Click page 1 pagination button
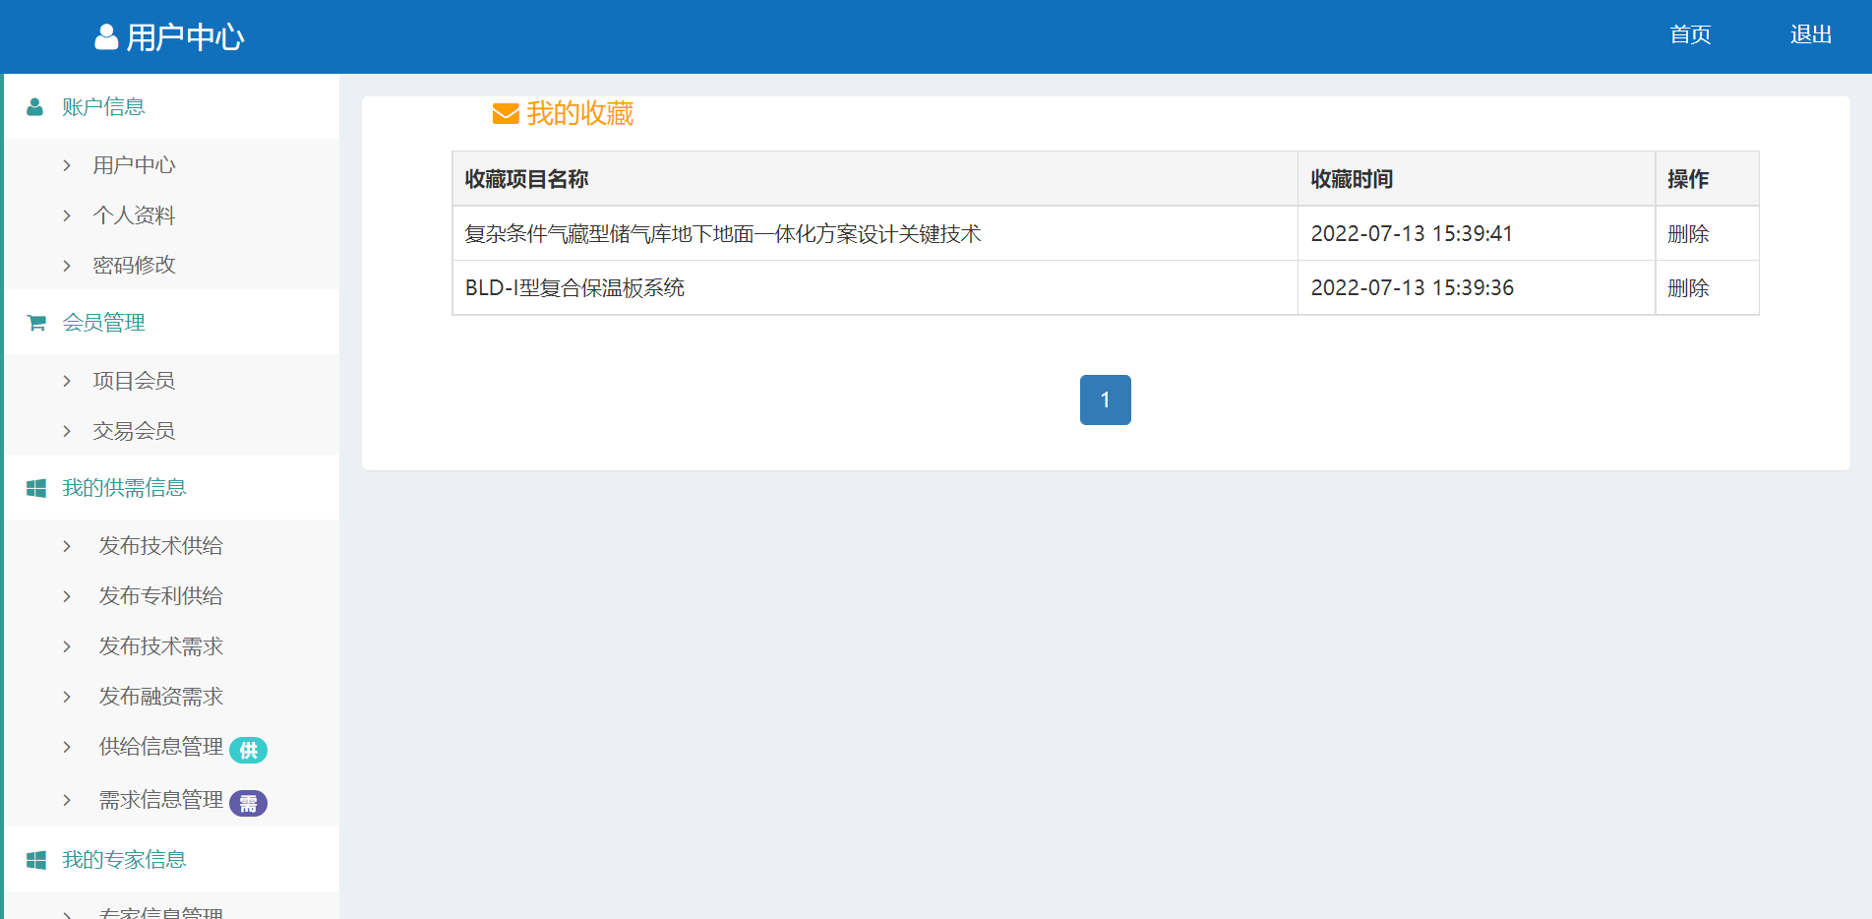The image size is (1872, 919). click(1106, 400)
